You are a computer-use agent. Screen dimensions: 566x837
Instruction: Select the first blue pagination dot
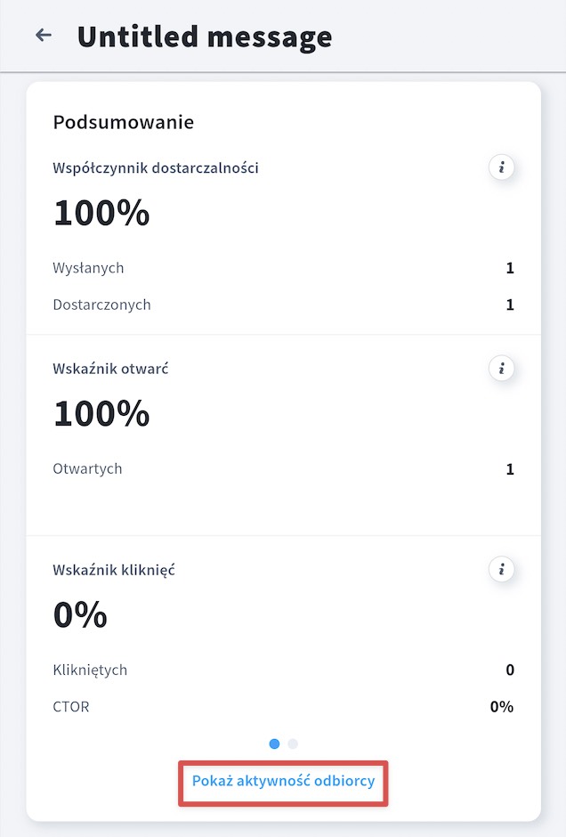pos(274,744)
